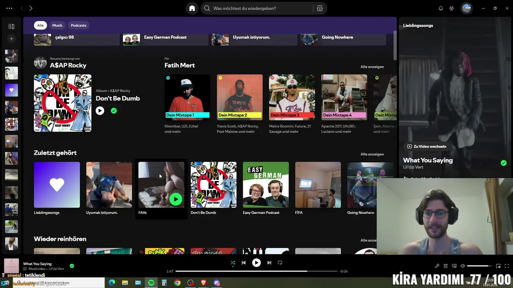Show all in Zuletzt gehört section
Viewport: 513px width, 288px height.
(372, 154)
